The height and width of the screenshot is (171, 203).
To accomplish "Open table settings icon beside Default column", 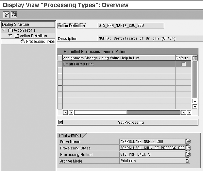I will [x=195, y=58].
